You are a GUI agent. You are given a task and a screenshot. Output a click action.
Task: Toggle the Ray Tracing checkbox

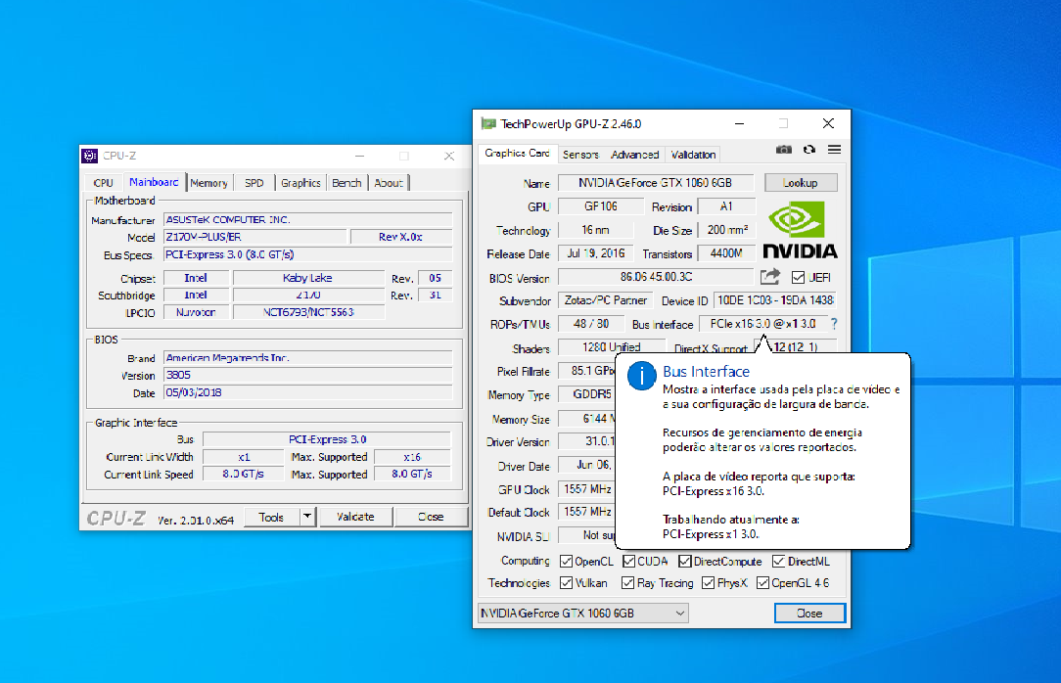click(x=628, y=583)
